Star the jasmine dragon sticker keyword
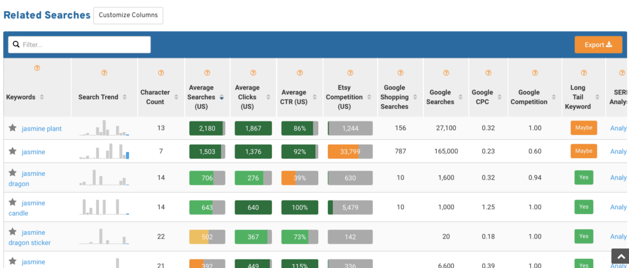This screenshot has width=629, height=268. click(13, 232)
